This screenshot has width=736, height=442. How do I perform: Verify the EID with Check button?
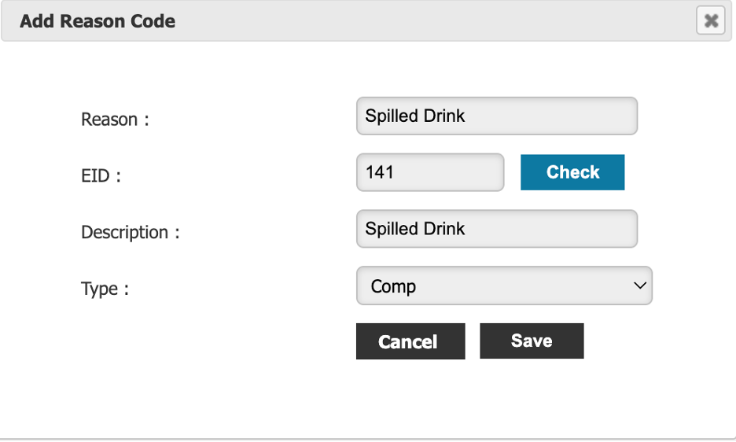coord(572,172)
